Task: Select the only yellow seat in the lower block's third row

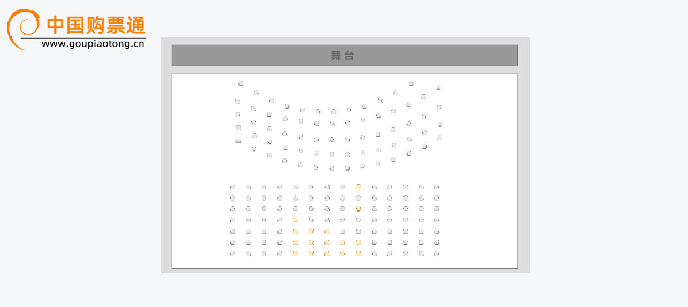Action: [358, 209]
